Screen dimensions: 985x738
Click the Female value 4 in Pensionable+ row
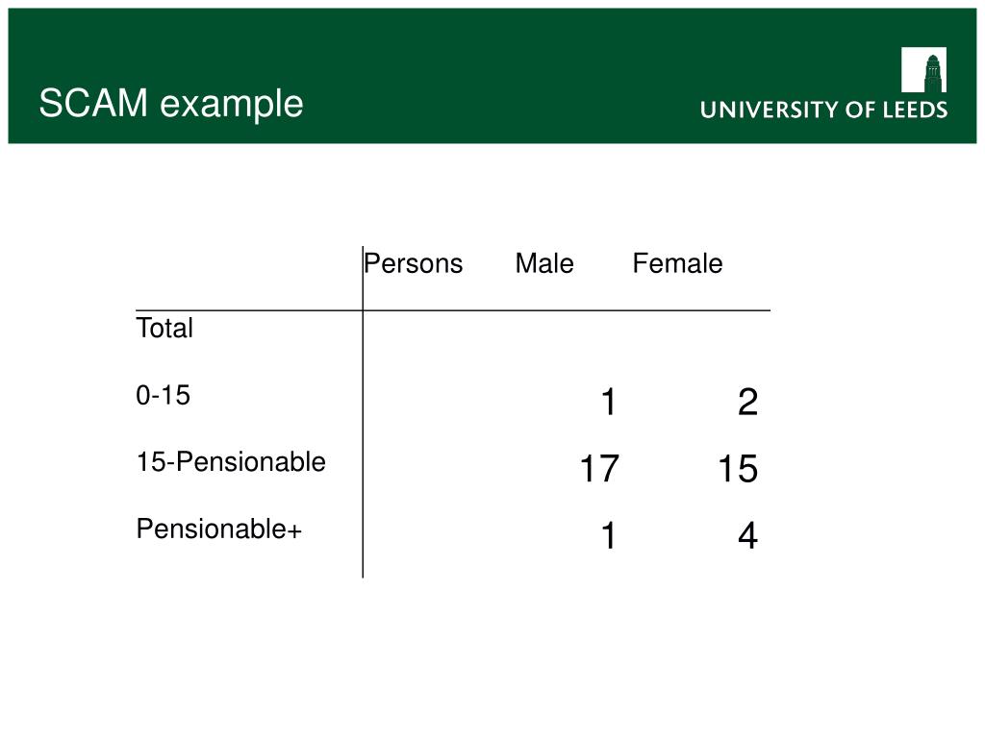coord(747,536)
